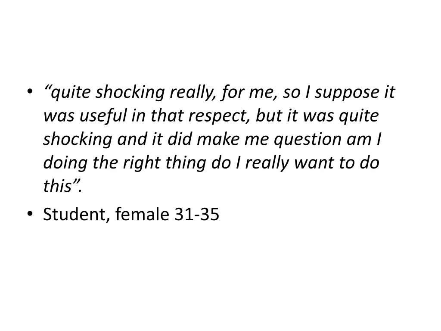The width and height of the screenshot is (441, 331).
Task: Click the word 'female' in attribution
Action: 142,214
